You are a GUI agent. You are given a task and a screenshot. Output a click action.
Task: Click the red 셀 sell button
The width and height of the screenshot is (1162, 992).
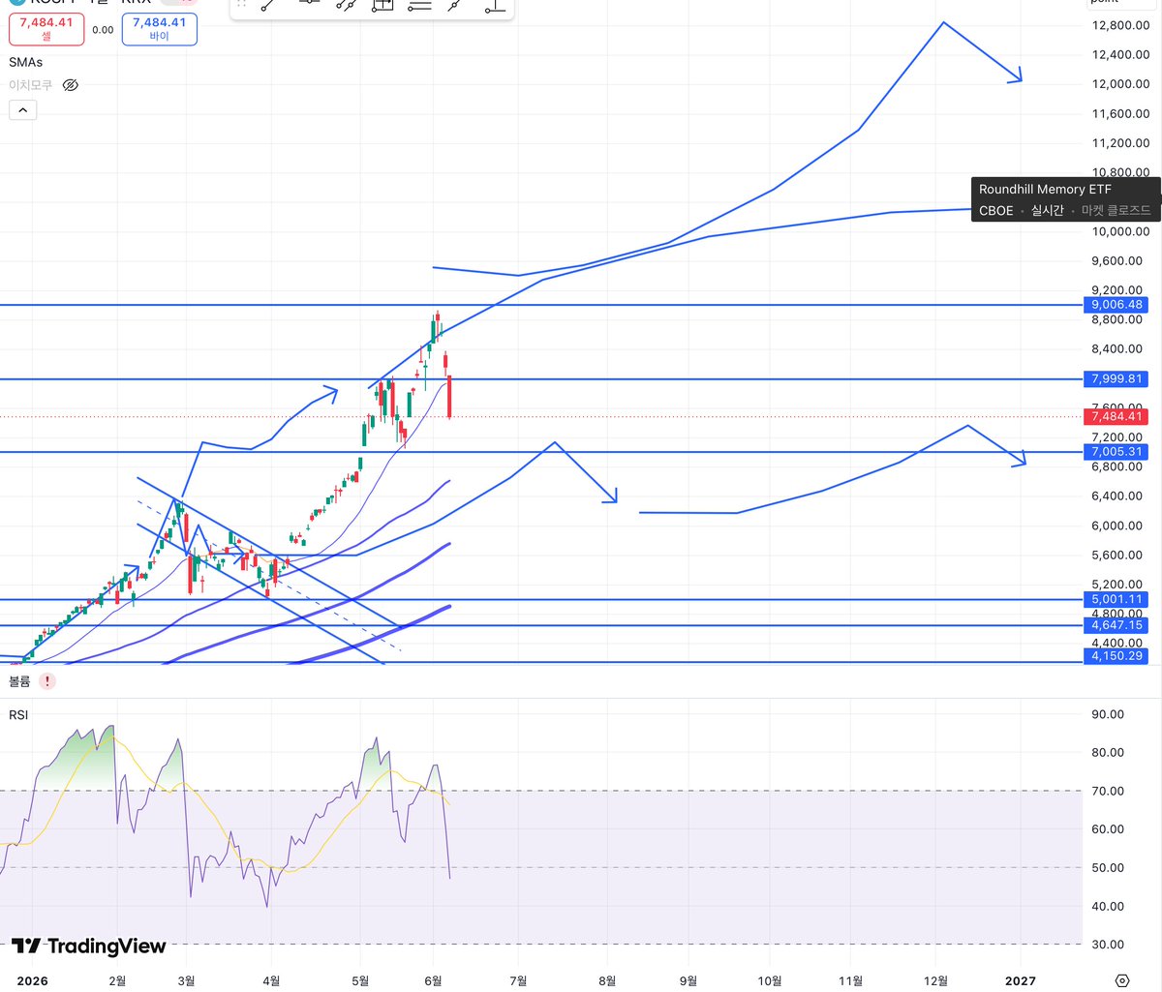(x=46, y=29)
